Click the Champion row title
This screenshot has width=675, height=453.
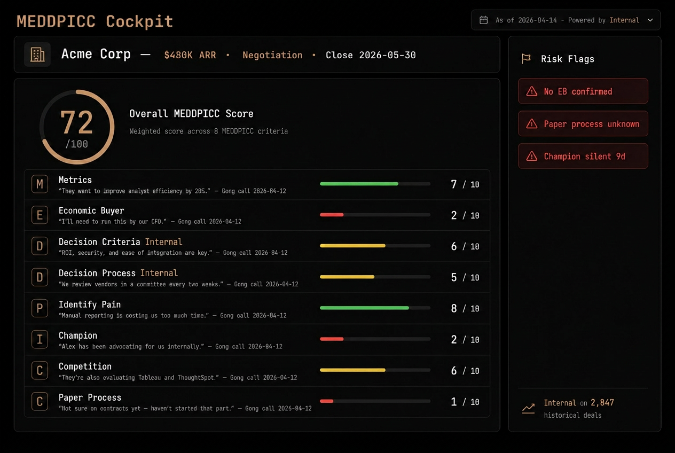(78, 335)
